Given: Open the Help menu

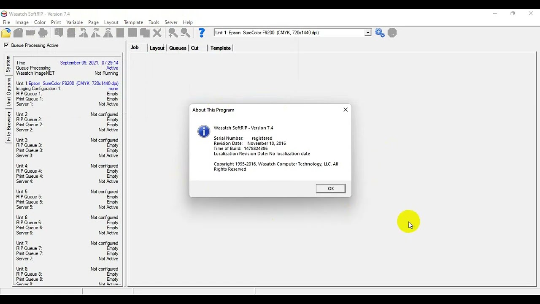Looking at the screenshot, I should coord(188,22).
